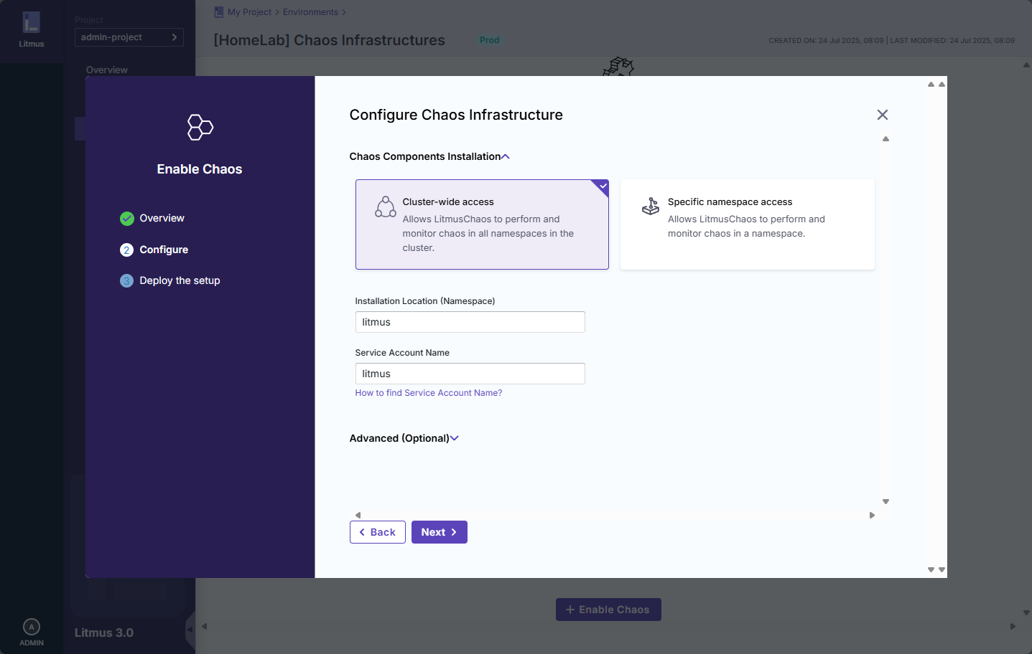The image size is (1032, 654).
Task: Close the Configure Chaos Infrastructure dialog
Action: pyautogui.click(x=883, y=115)
